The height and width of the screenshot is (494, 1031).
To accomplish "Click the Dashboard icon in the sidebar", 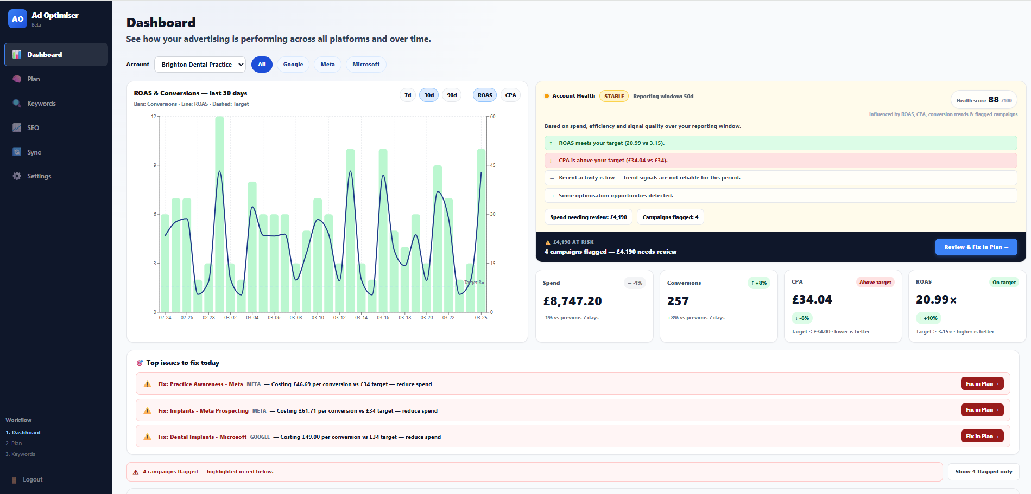I will coord(16,54).
